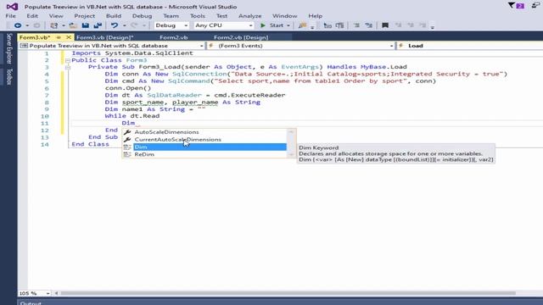Open the 105 % zoom dropdown
This screenshot has height=305, width=543.
34,293
